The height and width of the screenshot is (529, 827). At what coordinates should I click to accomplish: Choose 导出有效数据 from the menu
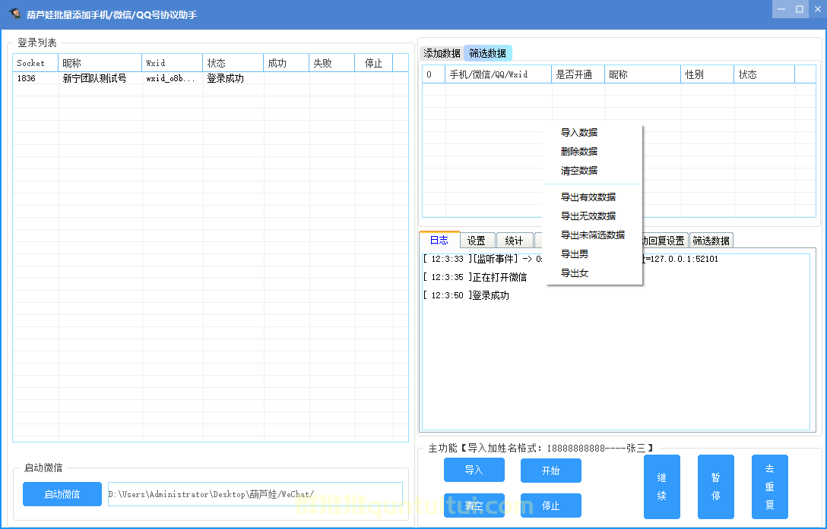point(588,197)
